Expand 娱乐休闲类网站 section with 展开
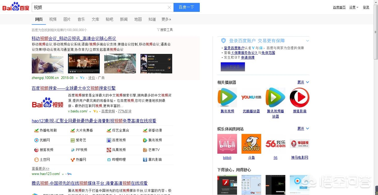This screenshot has width=378, height=195. coord(303,129)
